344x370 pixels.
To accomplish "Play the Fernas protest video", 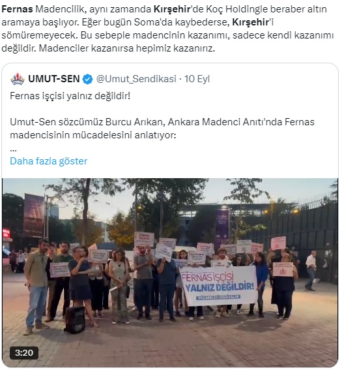I will coord(170,272).
